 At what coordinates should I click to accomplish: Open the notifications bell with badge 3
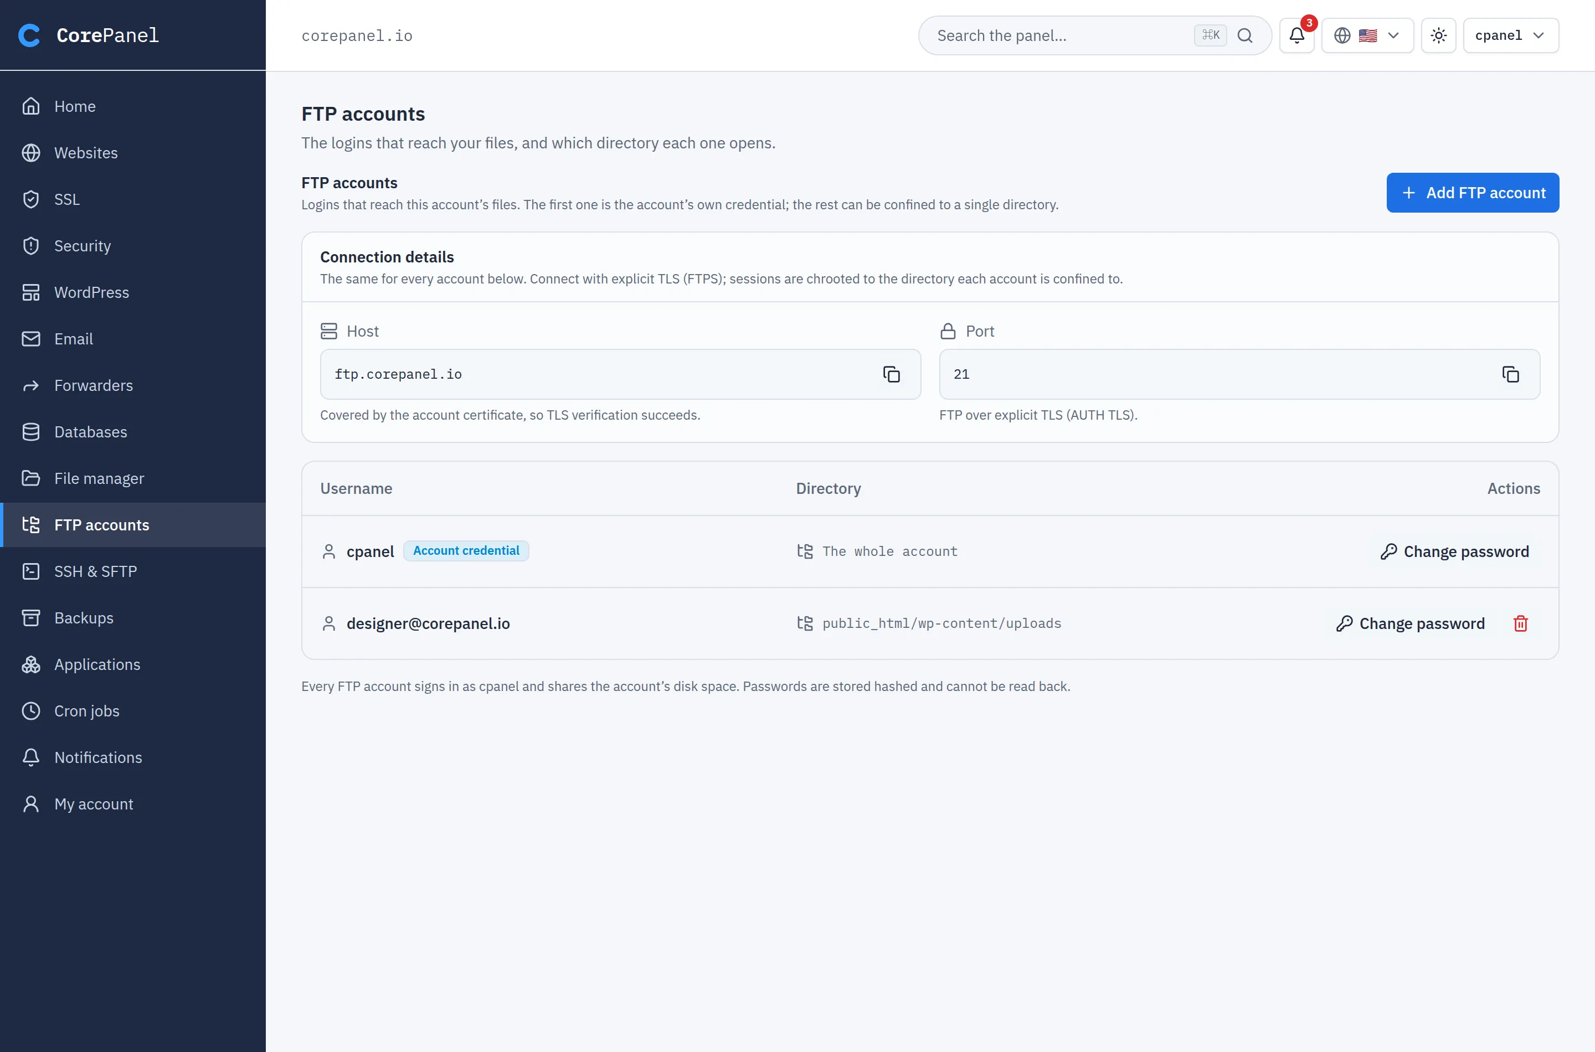click(1296, 35)
